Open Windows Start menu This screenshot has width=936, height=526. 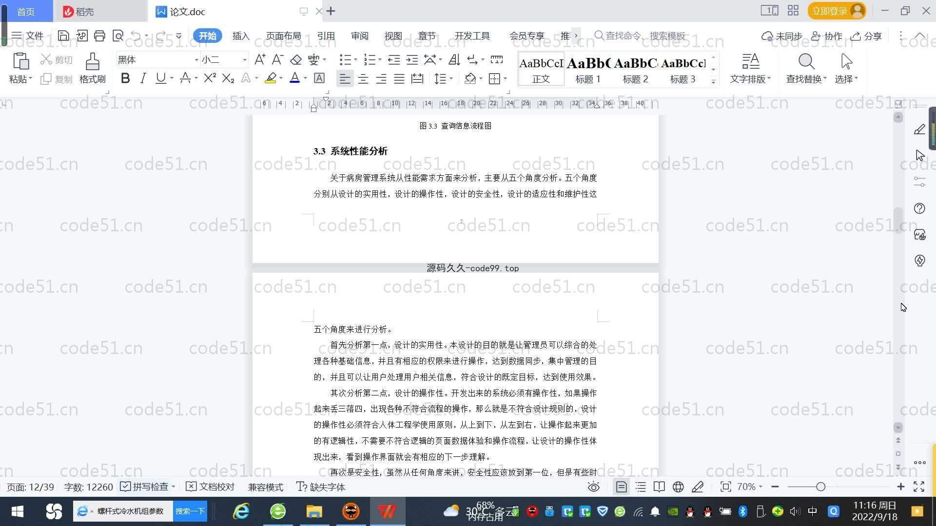(18, 511)
